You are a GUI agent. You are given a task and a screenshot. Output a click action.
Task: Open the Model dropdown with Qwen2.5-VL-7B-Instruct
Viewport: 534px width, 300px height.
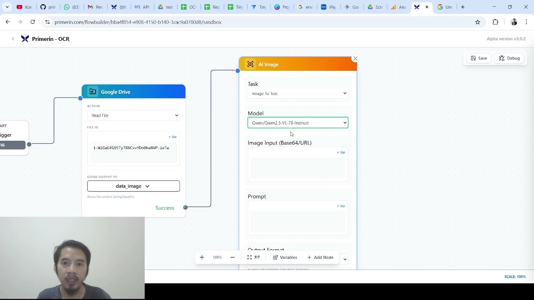(298, 123)
